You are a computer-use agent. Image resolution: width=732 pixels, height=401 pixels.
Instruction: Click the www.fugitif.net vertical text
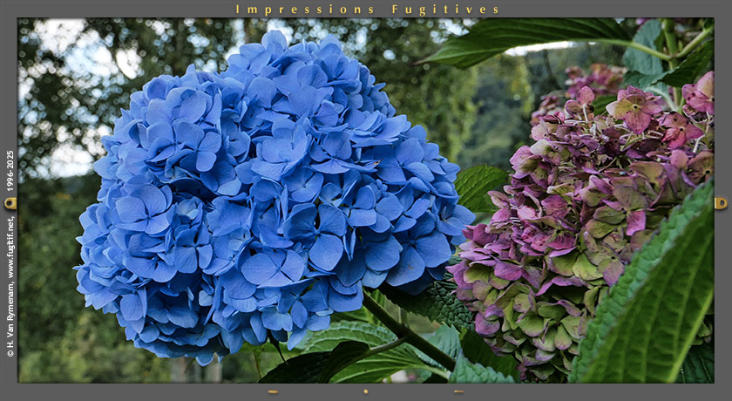(10, 247)
